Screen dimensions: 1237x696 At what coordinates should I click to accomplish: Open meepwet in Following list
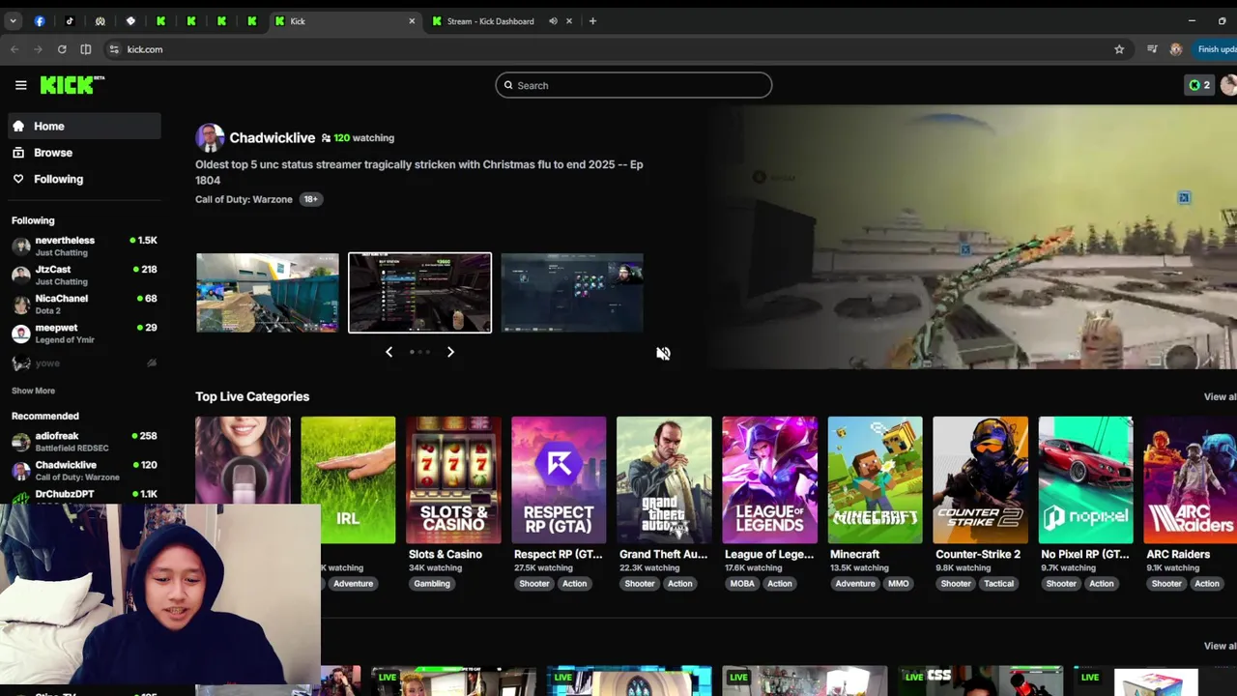[x=85, y=333]
